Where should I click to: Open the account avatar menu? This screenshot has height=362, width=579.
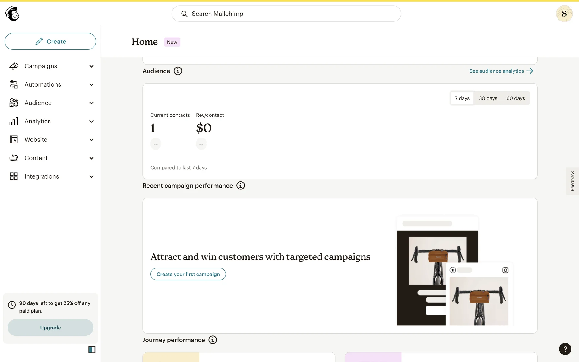pyautogui.click(x=564, y=14)
